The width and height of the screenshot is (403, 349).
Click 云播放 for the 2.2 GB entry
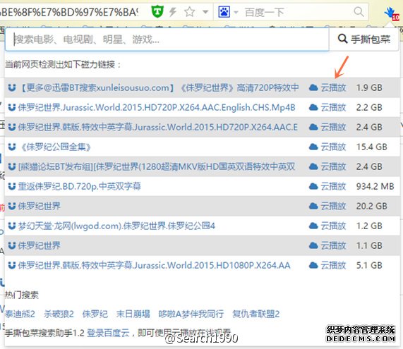pos(333,107)
